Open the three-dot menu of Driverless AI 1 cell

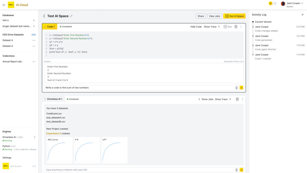click(242, 99)
